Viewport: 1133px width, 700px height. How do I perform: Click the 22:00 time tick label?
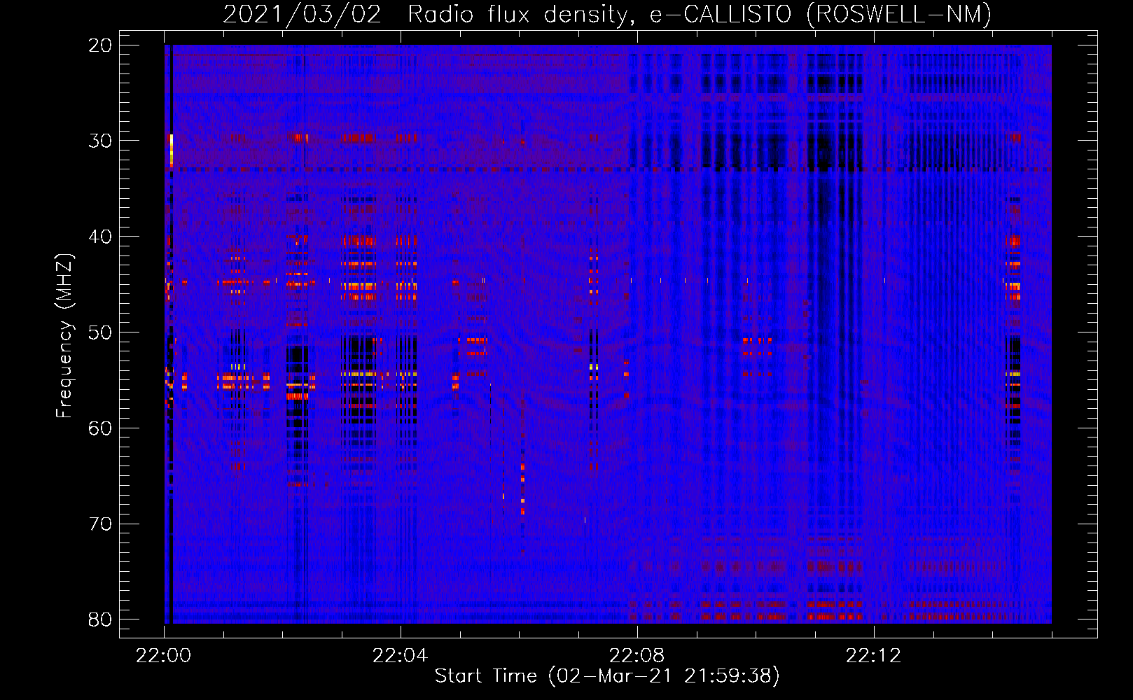pyautogui.click(x=164, y=656)
